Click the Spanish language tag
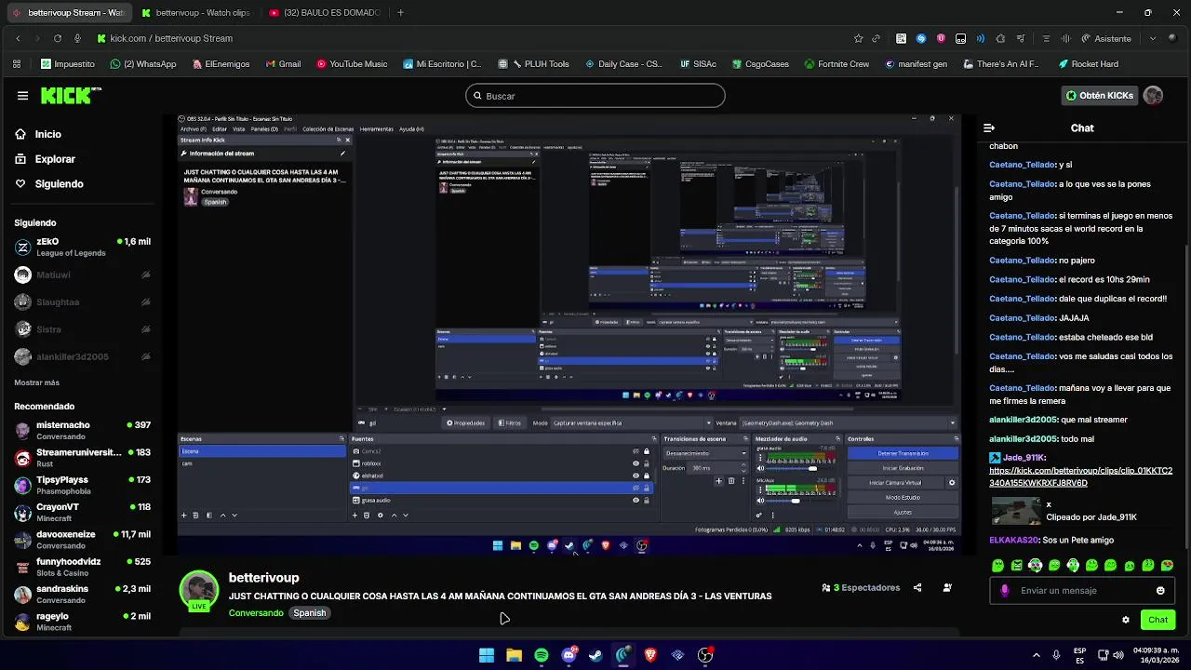This screenshot has height=670, width=1191. click(310, 613)
